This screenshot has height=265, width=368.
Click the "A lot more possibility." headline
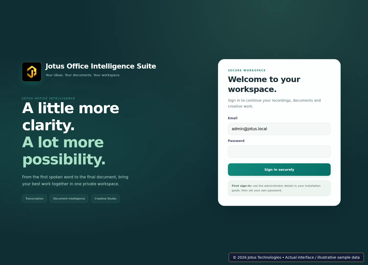(x=64, y=151)
